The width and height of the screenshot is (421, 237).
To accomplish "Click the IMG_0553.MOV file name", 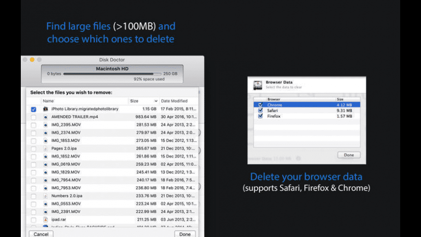I will click(x=66, y=204).
